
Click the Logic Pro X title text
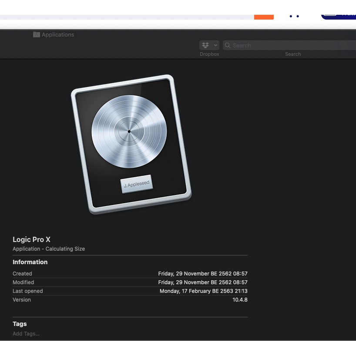pos(31,239)
